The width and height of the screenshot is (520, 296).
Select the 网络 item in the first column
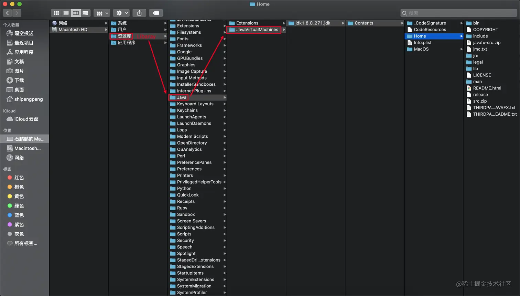pyautogui.click(x=79, y=23)
